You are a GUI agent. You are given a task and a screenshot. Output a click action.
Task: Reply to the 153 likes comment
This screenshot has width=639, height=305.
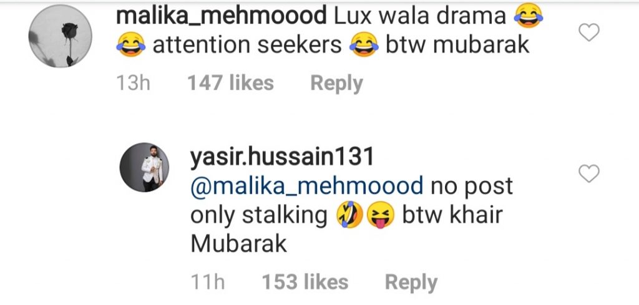[x=411, y=282]
